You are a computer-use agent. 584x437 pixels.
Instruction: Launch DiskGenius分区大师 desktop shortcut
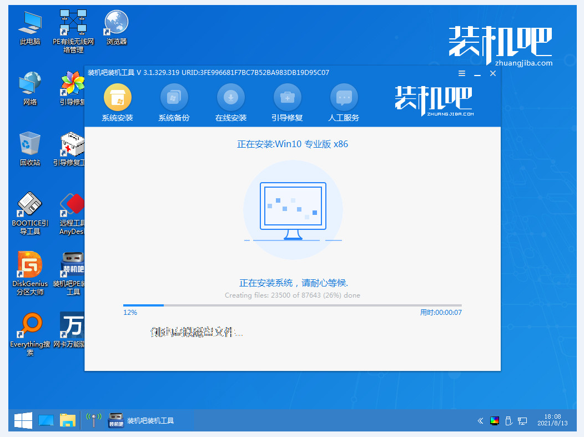coord(30,265)
